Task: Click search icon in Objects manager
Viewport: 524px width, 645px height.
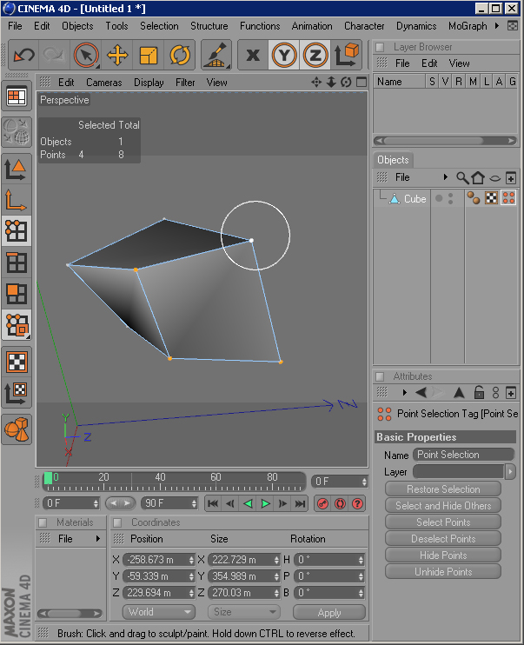Action: pos(462,177)
